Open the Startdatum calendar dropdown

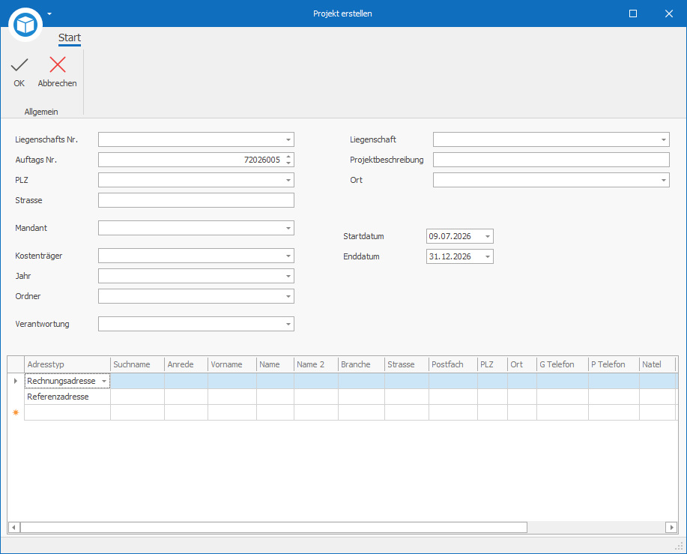[488, 236]
